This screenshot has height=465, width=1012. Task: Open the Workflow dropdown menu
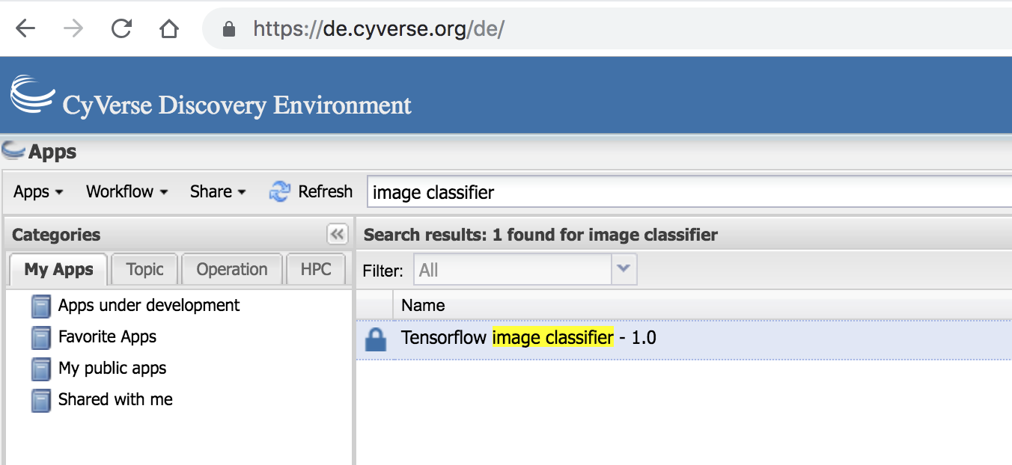click(127, 192)
